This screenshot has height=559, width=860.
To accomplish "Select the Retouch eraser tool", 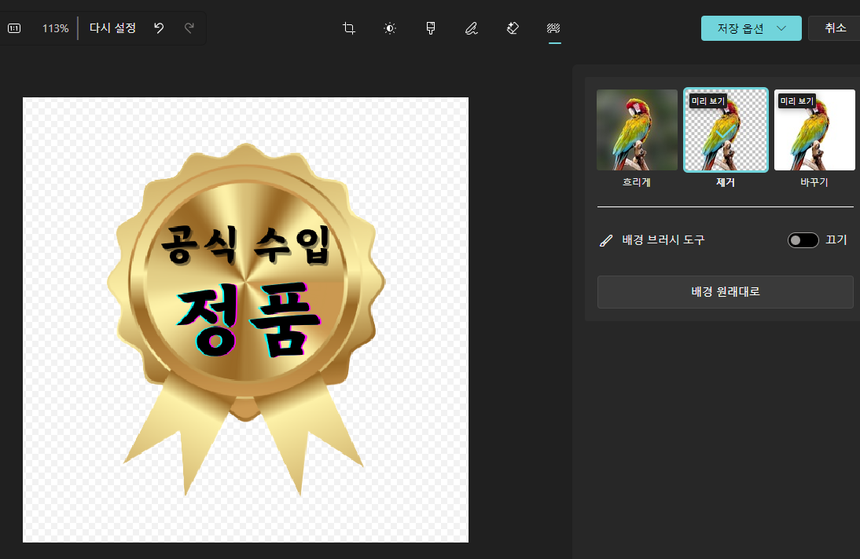I will (x=512, y=27).
